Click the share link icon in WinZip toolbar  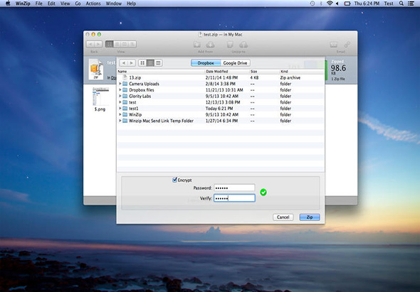(347, 44)
